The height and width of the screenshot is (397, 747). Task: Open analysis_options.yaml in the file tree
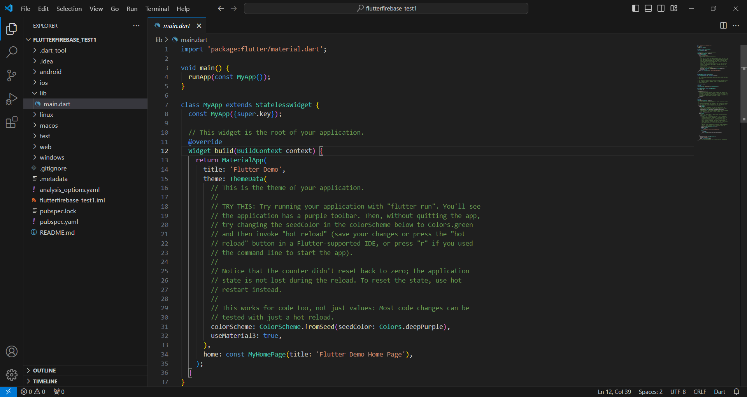coord(85,190)
